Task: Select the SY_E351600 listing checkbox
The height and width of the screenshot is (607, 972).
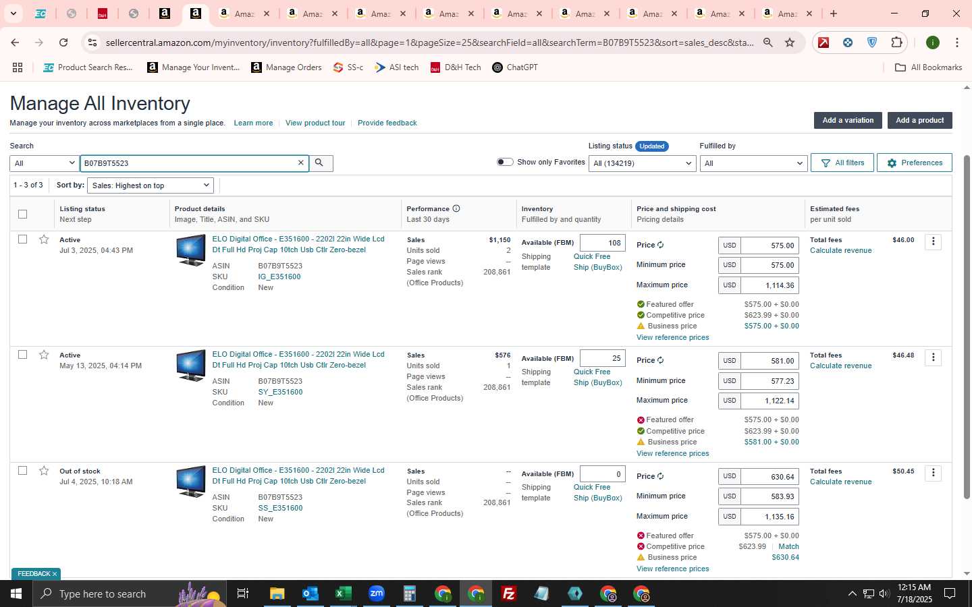Action: point(22,354)
